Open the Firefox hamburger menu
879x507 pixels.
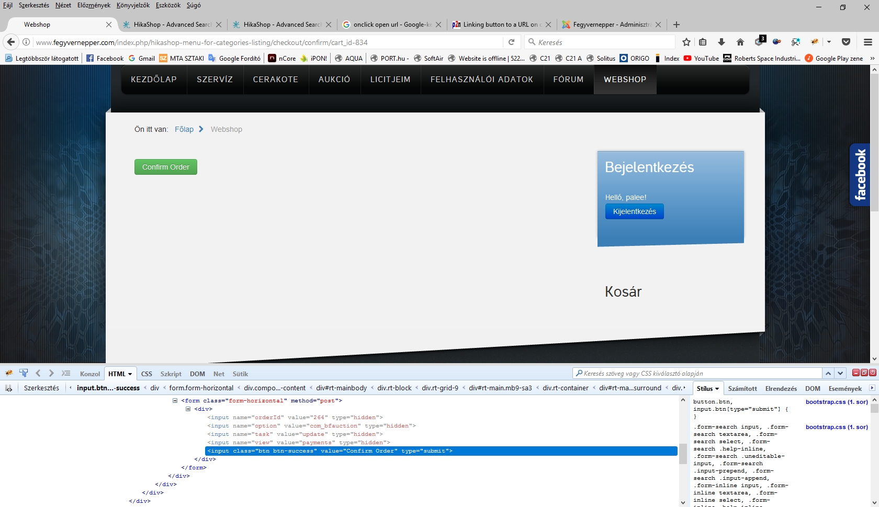click(868, 42)
